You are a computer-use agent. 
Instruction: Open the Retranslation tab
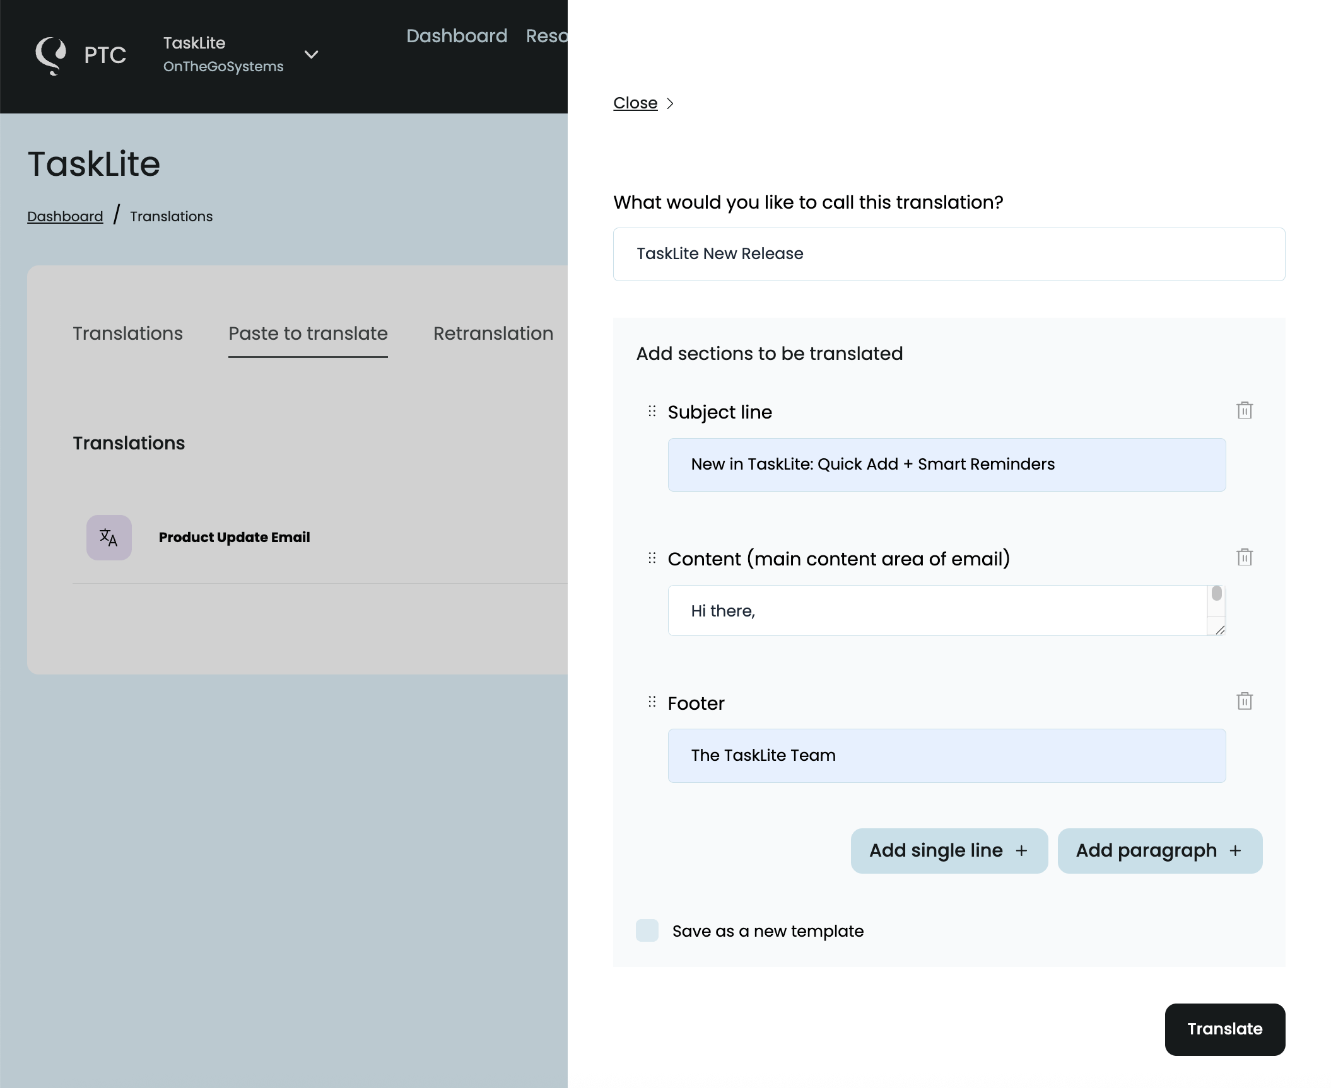point(493,333)
